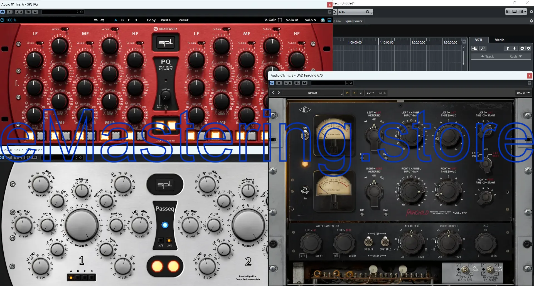
Task: Select setting A in SPL PQ toolbar
Action: [116, 20]
